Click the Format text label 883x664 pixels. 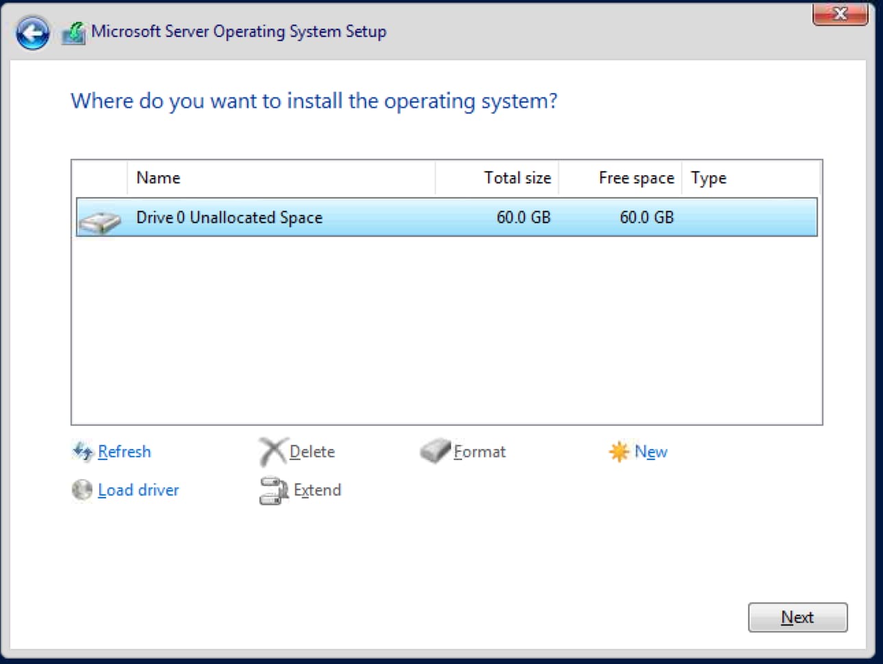pos(479,452)
